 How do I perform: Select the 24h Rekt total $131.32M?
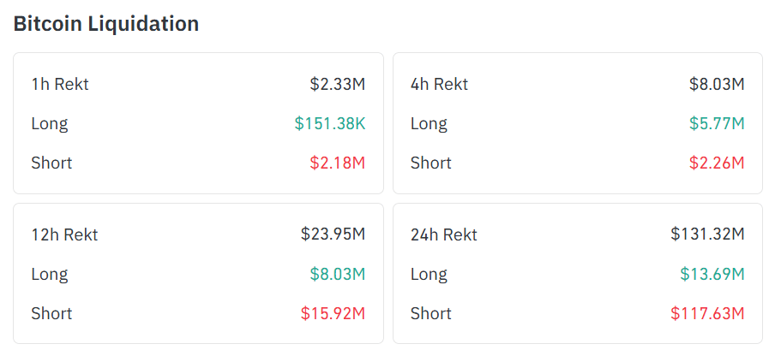(x=707, y=234)
